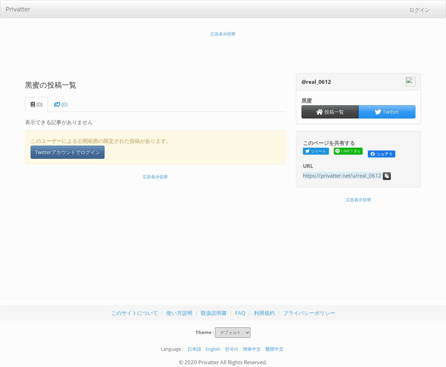Open the FAQ footer link

[240, 313]
